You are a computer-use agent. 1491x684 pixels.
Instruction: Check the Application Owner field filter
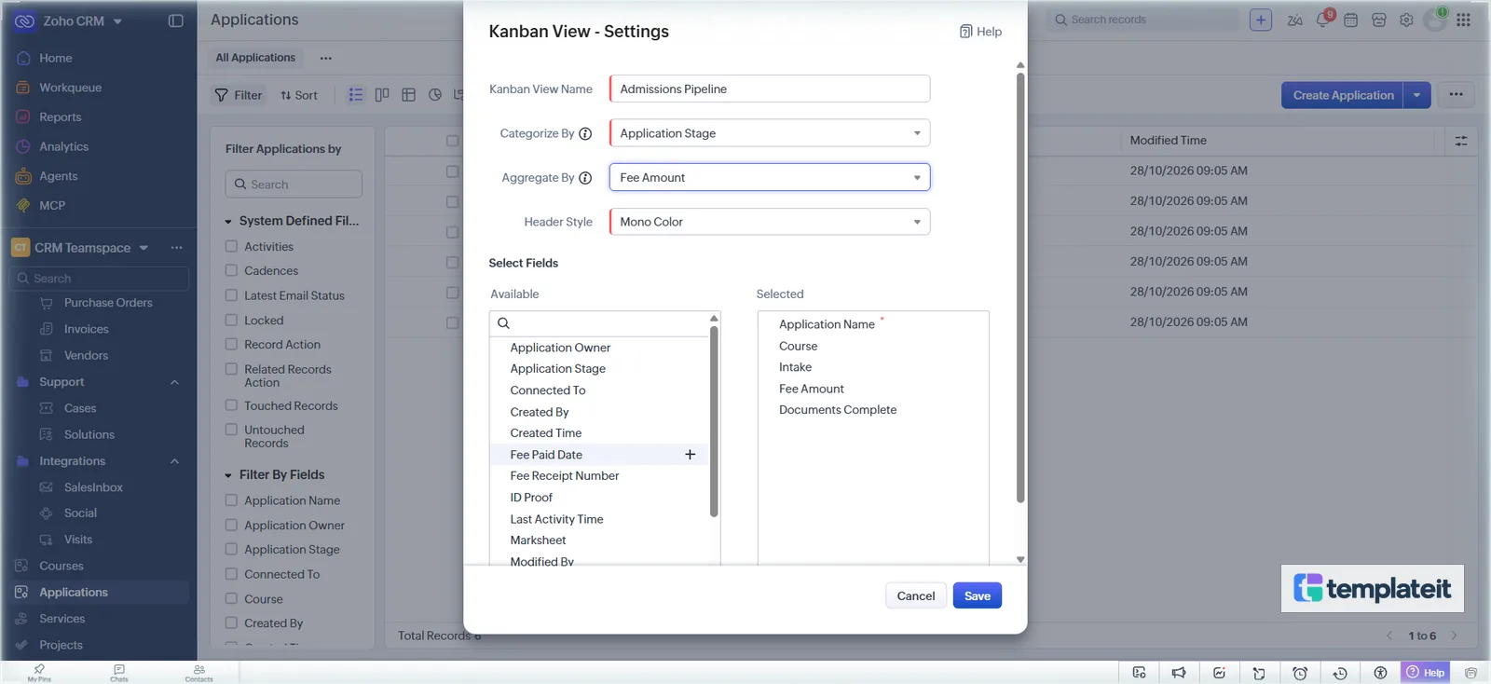(x=231, y=526)
